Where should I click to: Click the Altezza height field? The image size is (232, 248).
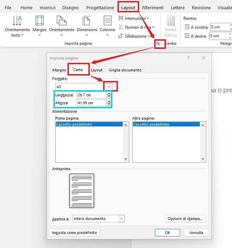92,103
